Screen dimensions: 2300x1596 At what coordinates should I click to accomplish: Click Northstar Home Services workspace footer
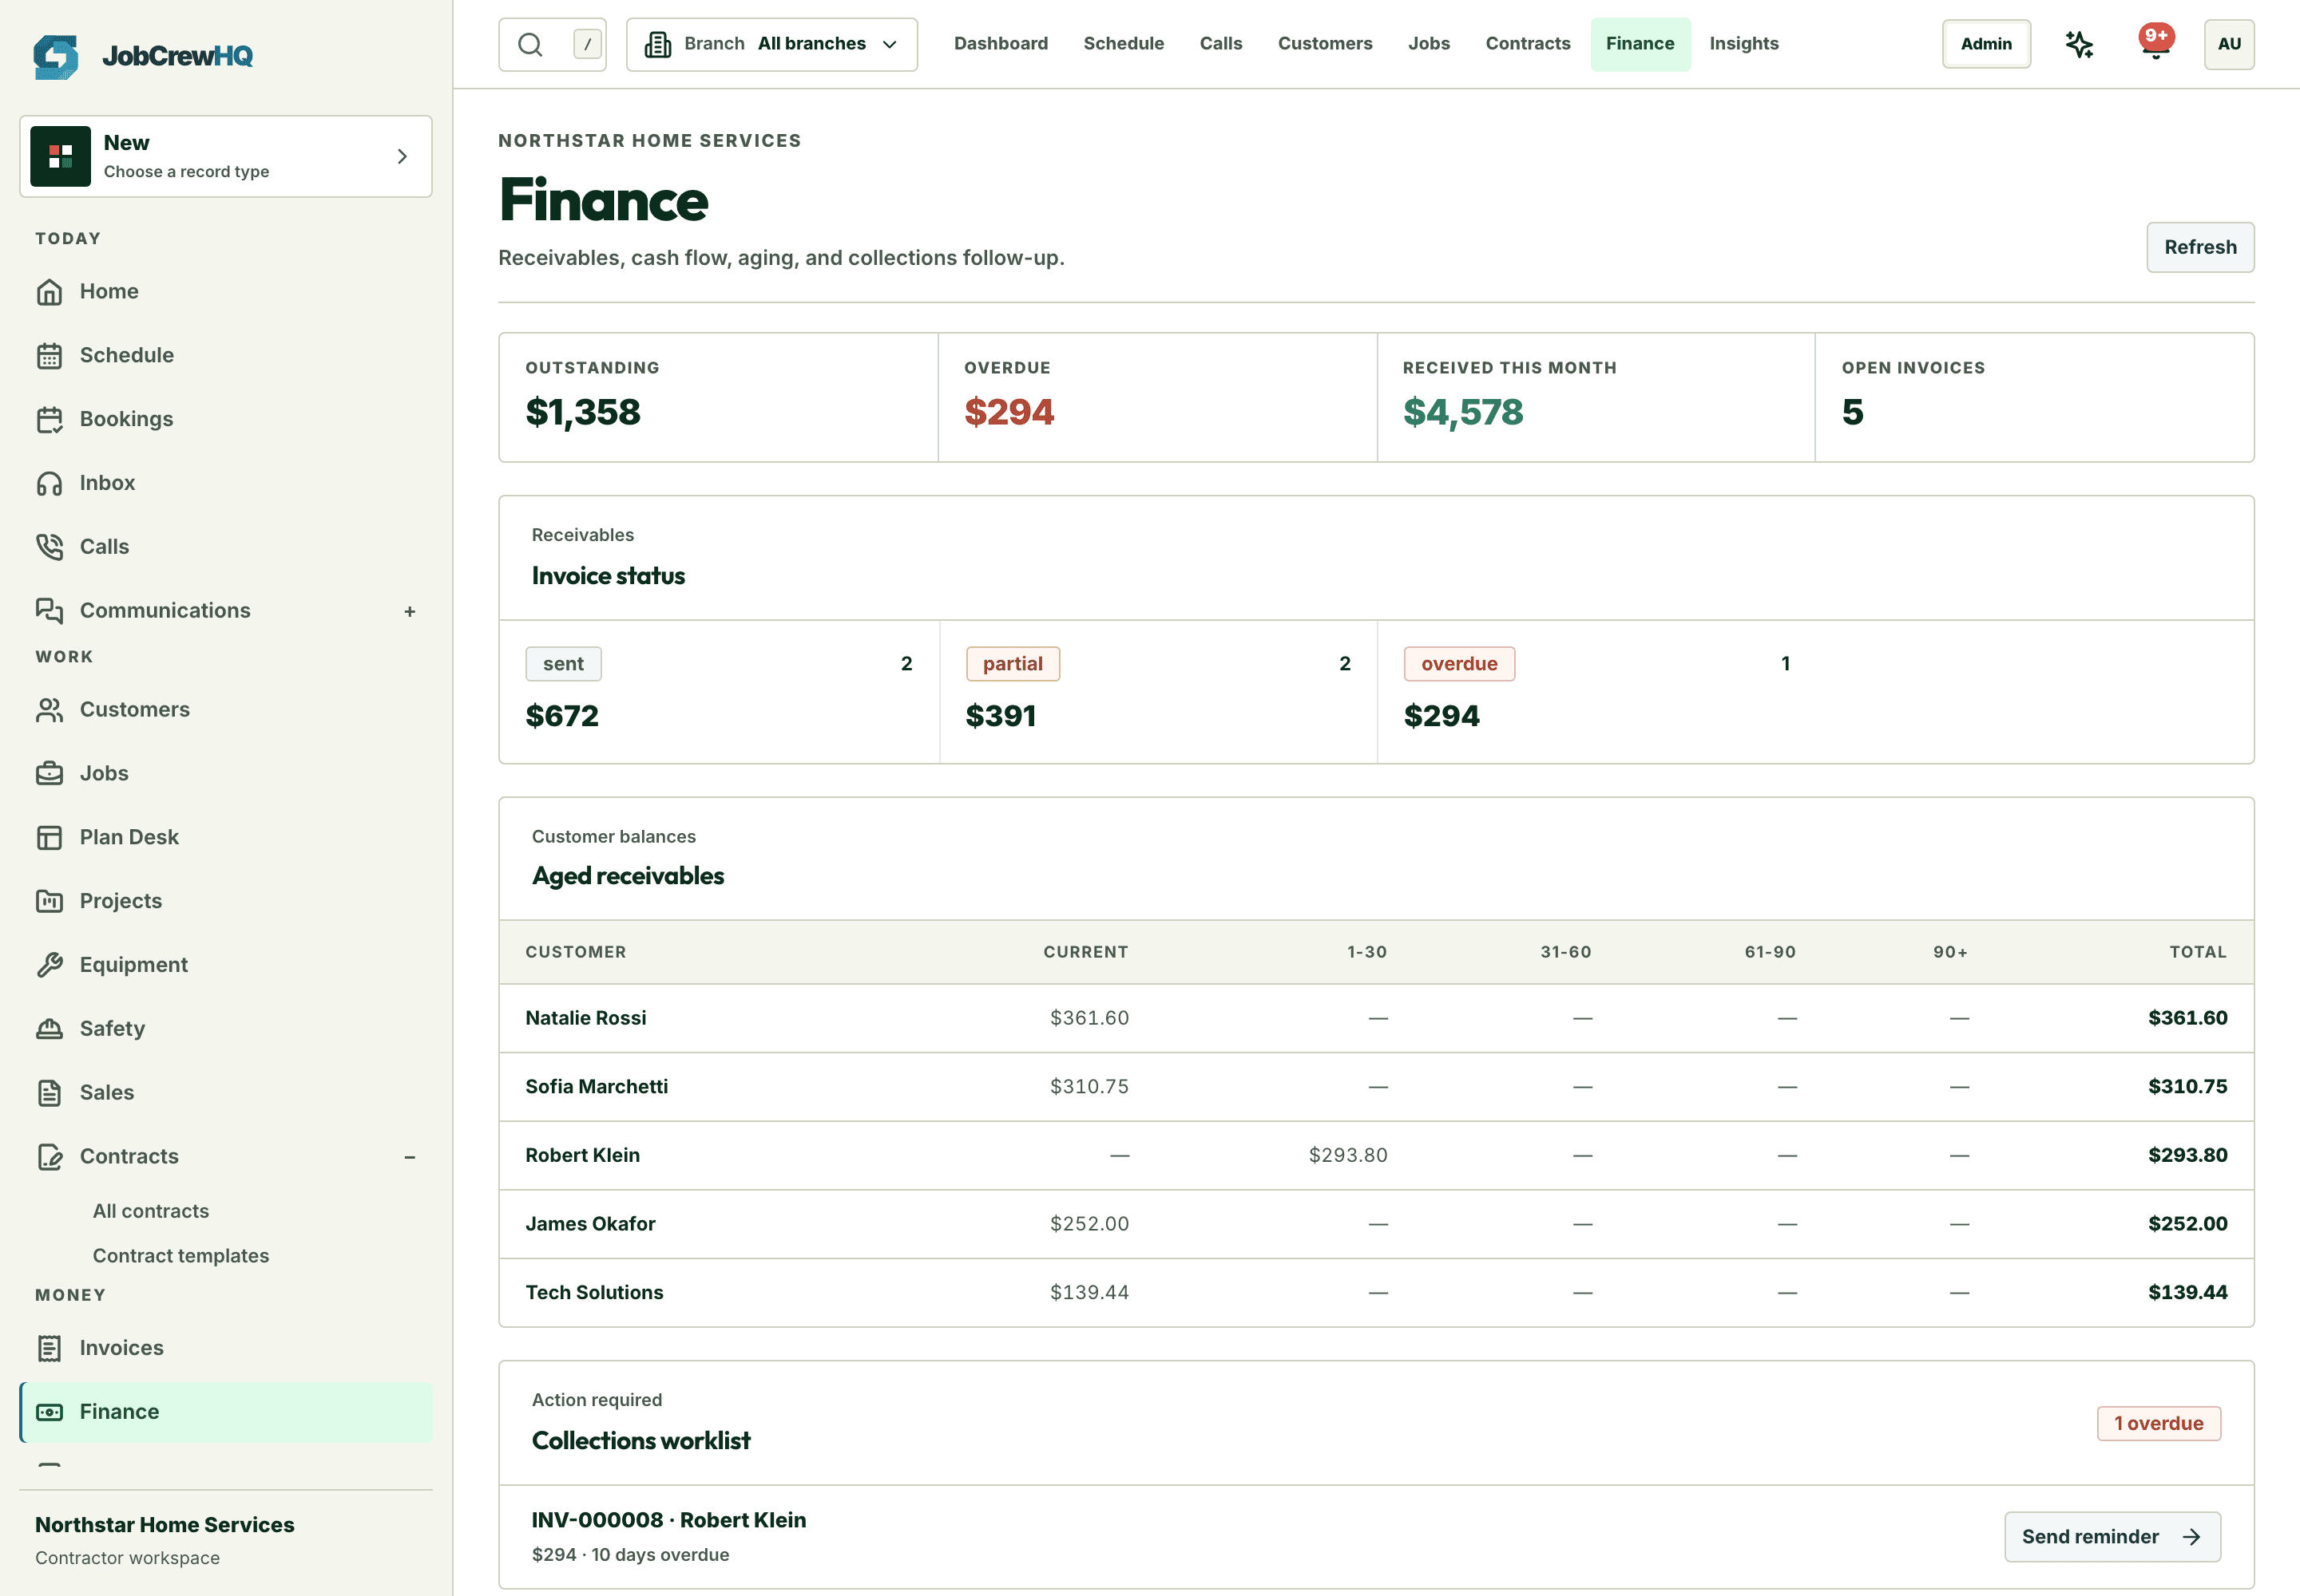165,1540
